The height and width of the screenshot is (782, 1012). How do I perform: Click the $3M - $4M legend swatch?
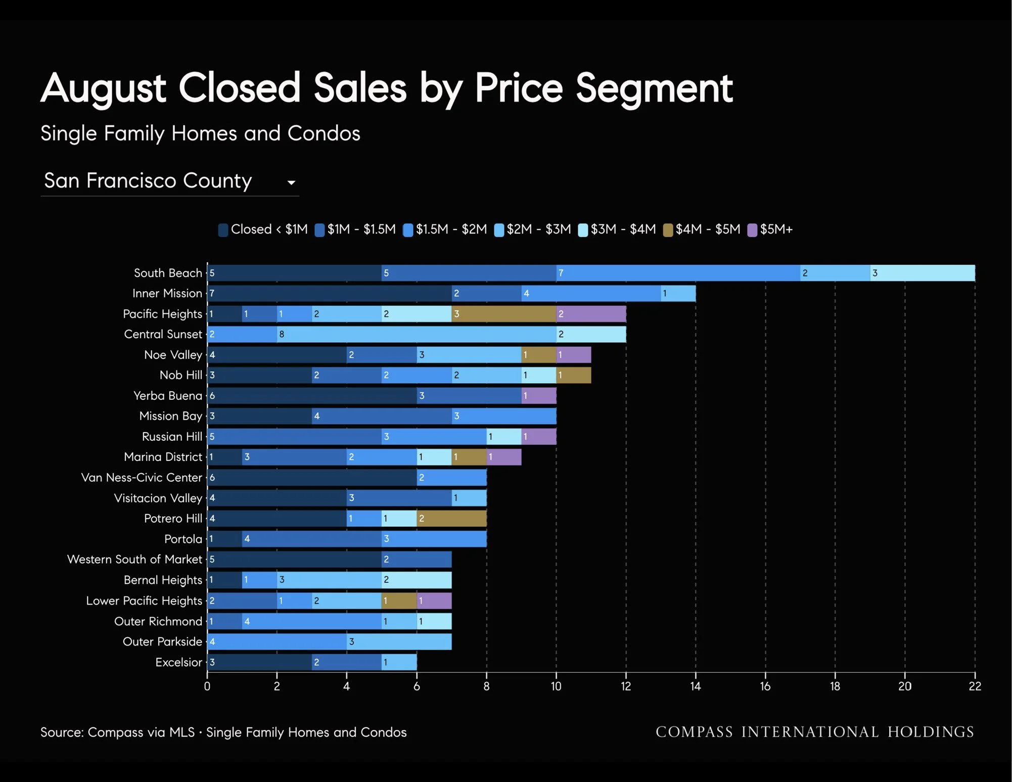click(x=583, y=230)
